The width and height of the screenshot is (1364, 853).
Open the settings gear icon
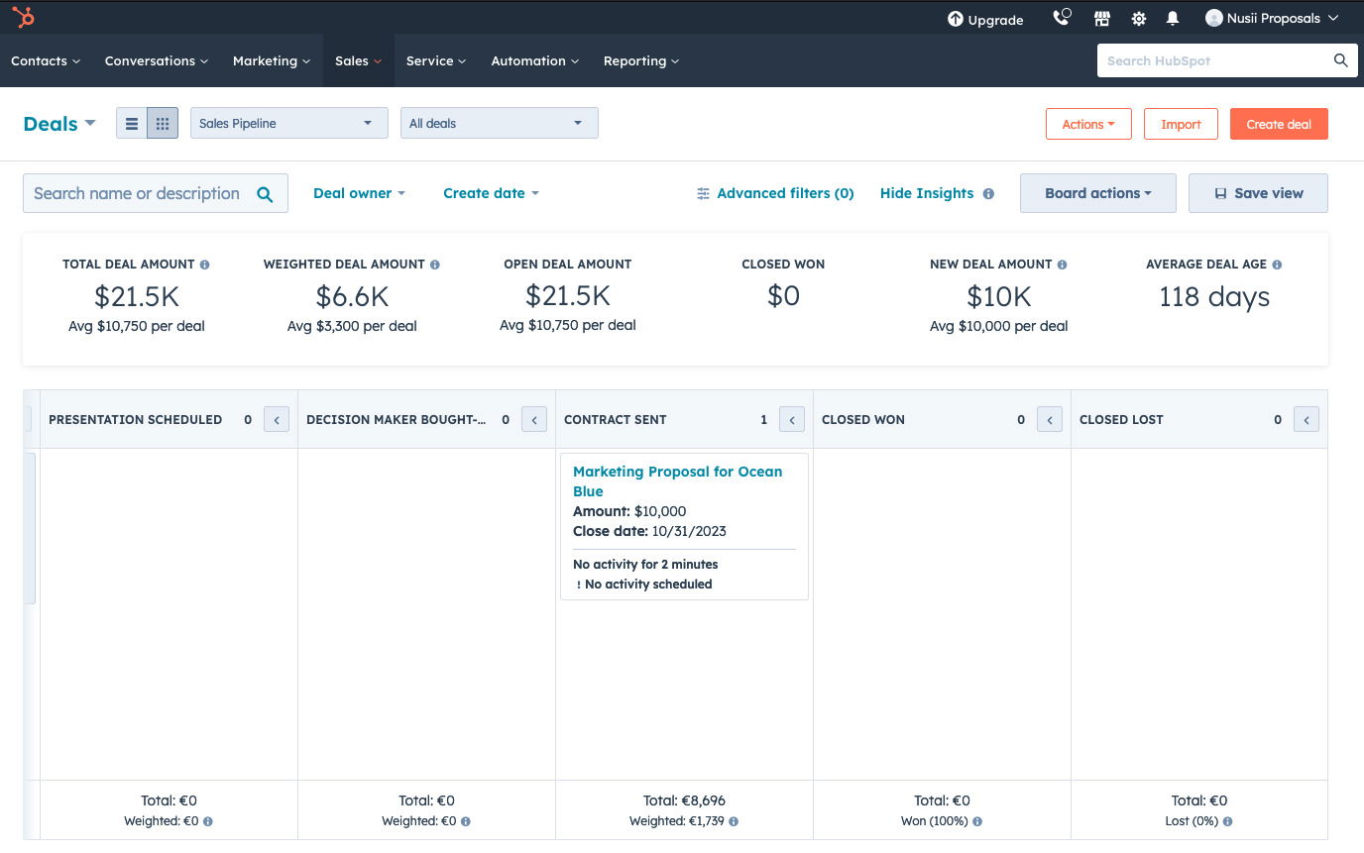tap(1138, 18)
